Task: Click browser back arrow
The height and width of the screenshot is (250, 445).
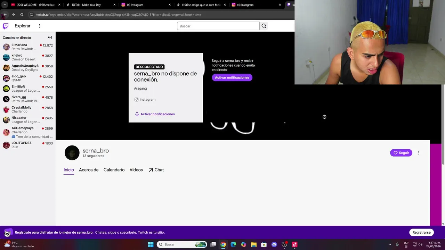Action: click(5, 15)
